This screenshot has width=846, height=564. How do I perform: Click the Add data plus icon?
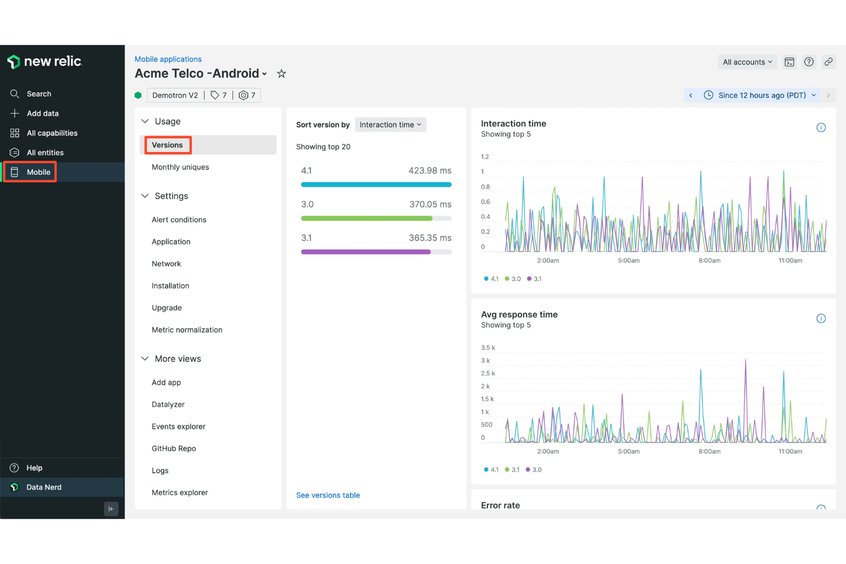tap(15, 113)
